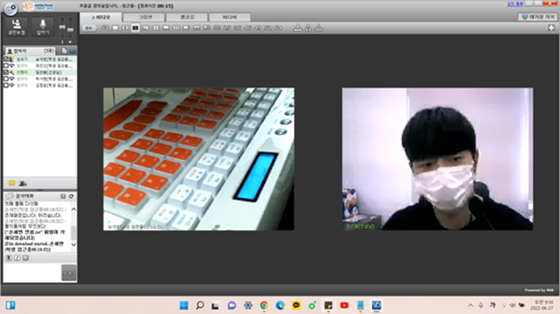Click the microphone 말하기 button
560x314 pixels.
pyautogui.click(x=43, y=27)
